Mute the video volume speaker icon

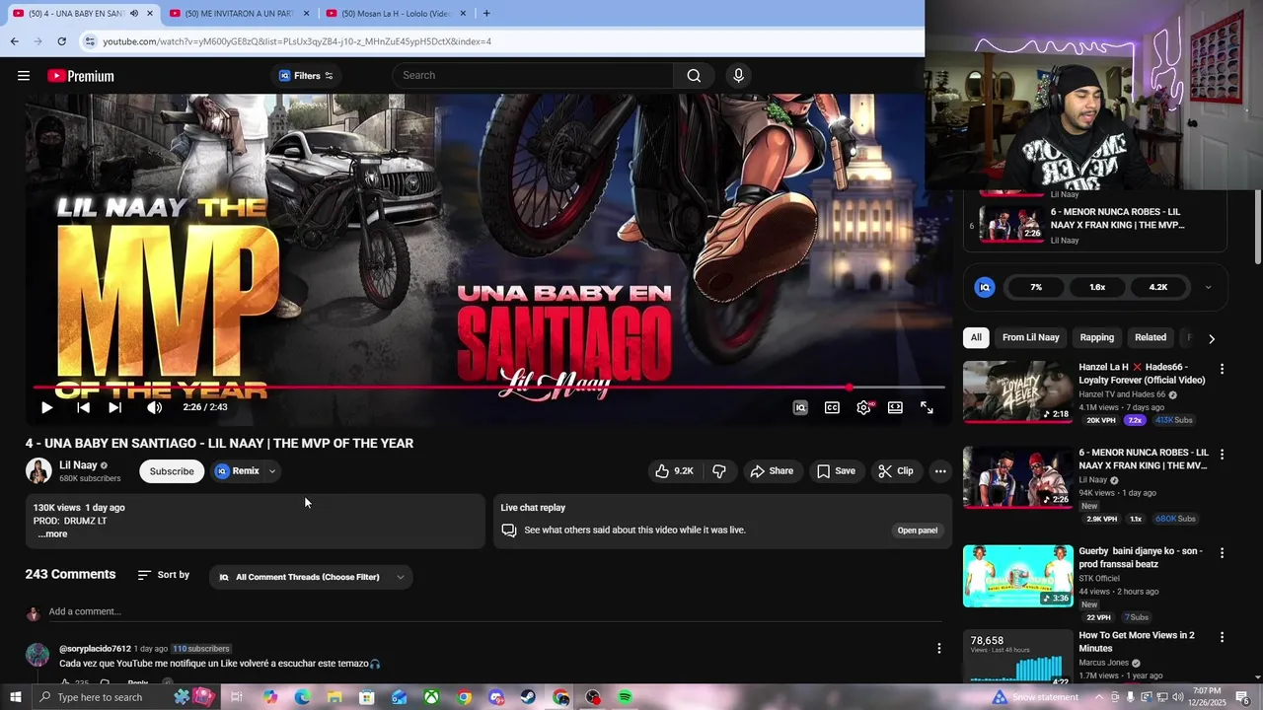[154, 407]
